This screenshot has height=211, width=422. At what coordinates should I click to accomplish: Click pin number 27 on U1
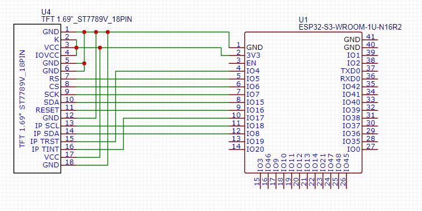371,146
